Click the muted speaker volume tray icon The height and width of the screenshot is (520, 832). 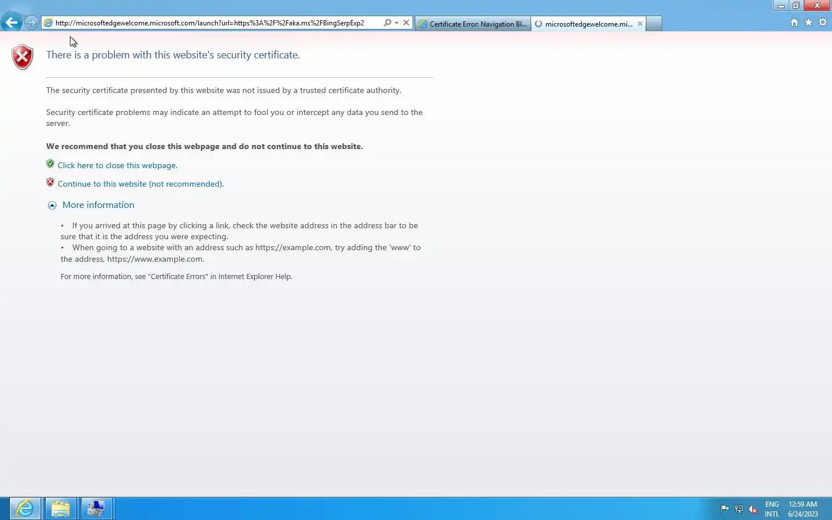(x=753, y=509)
